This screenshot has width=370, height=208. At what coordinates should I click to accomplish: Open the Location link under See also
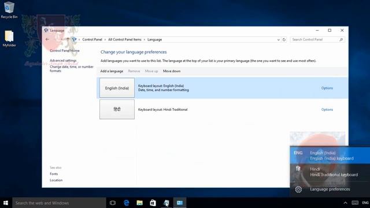56,180
